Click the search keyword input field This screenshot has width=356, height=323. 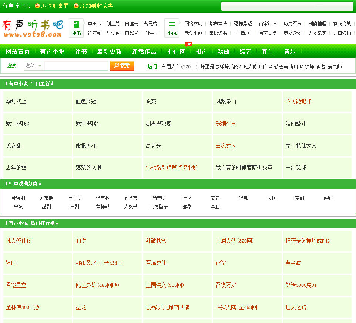click(x=76, y=66)
